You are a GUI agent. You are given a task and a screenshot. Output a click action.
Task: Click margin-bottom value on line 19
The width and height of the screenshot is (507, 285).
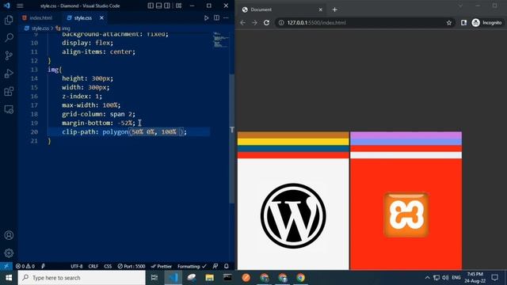(125, 123)
